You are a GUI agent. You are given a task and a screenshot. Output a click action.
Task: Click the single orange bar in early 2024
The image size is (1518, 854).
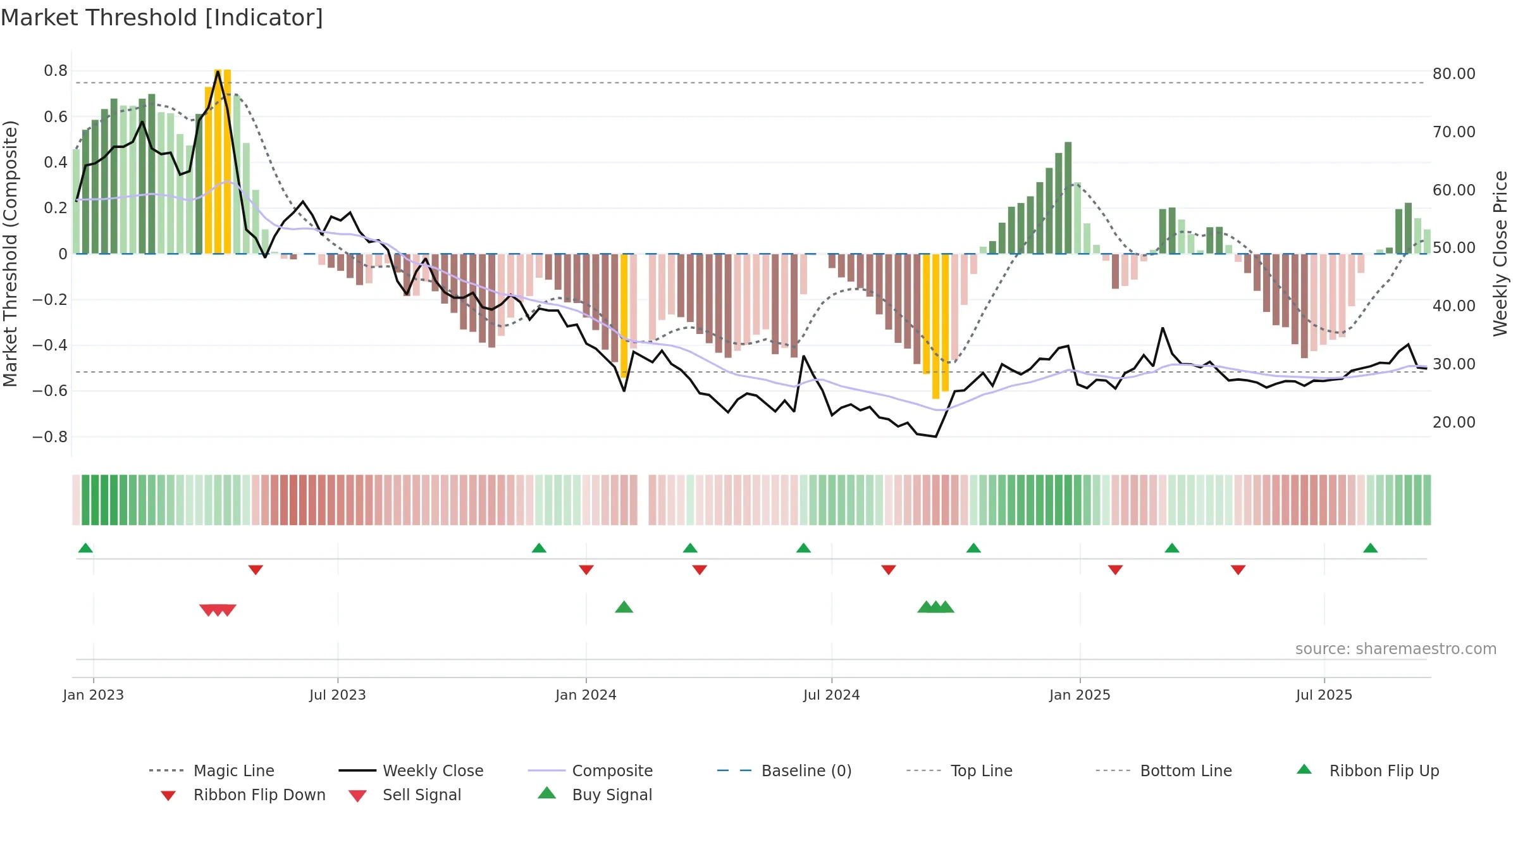624,316
